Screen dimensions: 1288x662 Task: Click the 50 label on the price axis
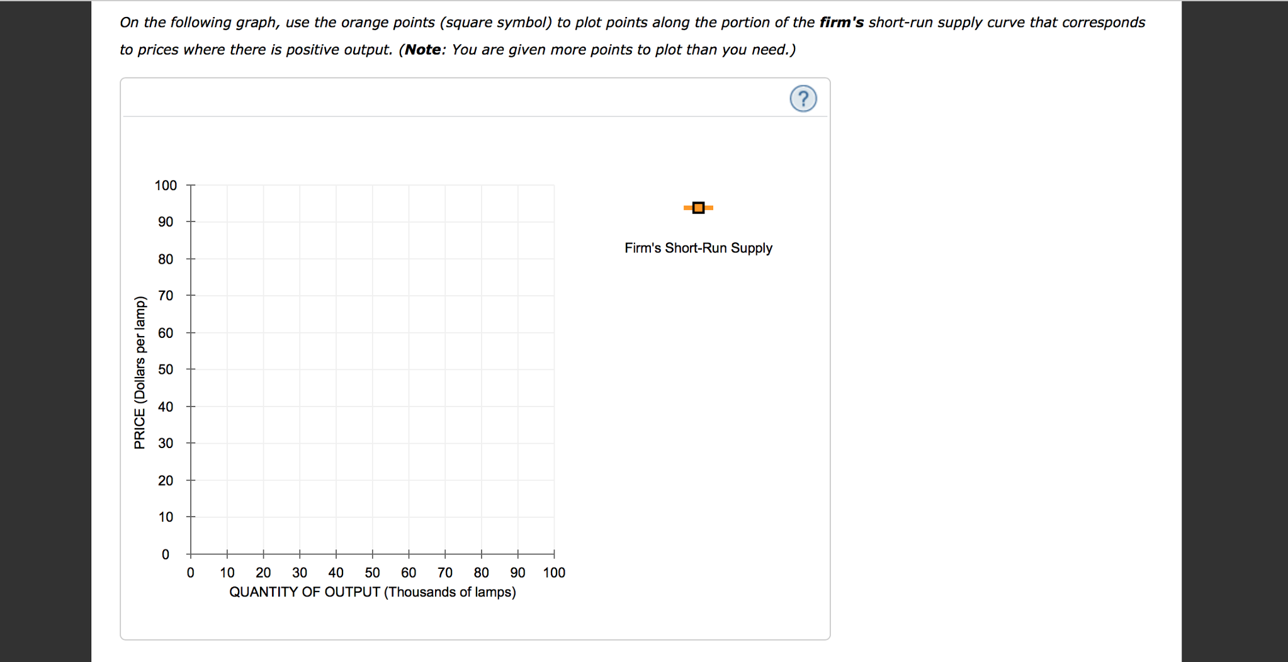165,369
